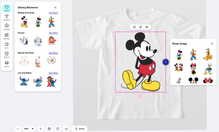Open the 50% zoom level dropdown
219x132 pixels.
coord(29,129)
